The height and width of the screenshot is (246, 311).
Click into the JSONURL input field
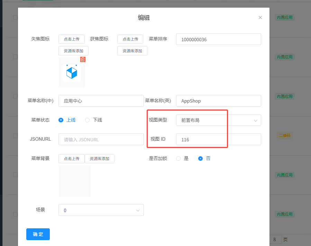(101, 139)
